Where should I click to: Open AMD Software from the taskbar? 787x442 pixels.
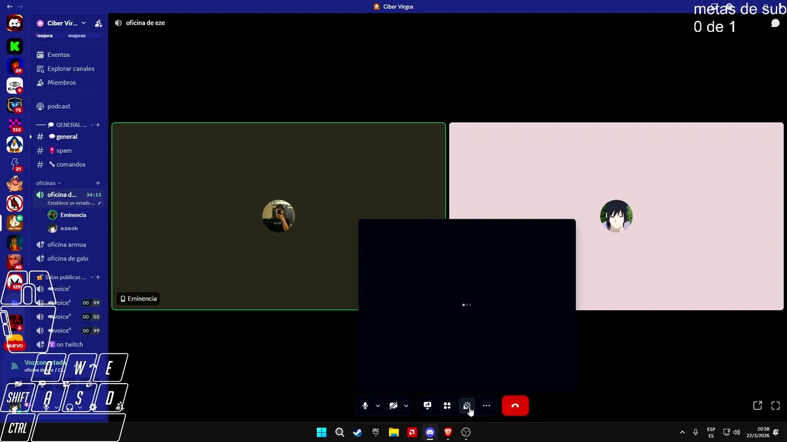pyautogui.click(x=412, y=432)
